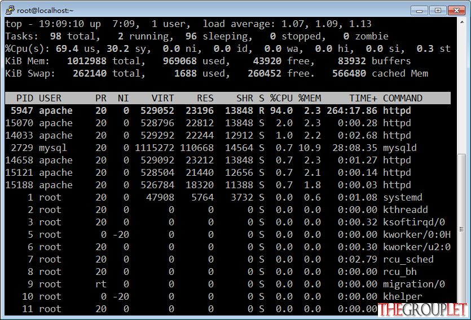Click the 969068 used memory value
Screen dimensions: 471x320
tap(180, 61)
